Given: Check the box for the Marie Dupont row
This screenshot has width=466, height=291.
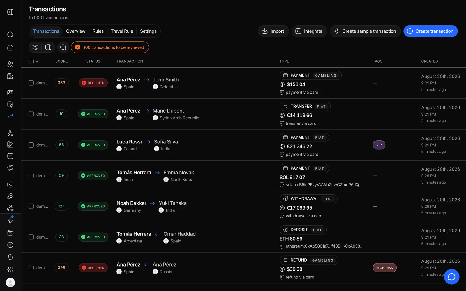Looking at the screenshot, I should click(x=31, y=114).
